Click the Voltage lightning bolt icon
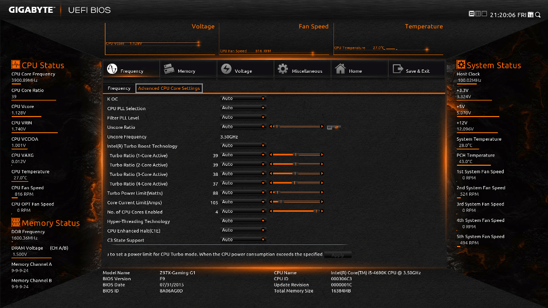This screenshot has height=308, width=548. pos(226,69)
